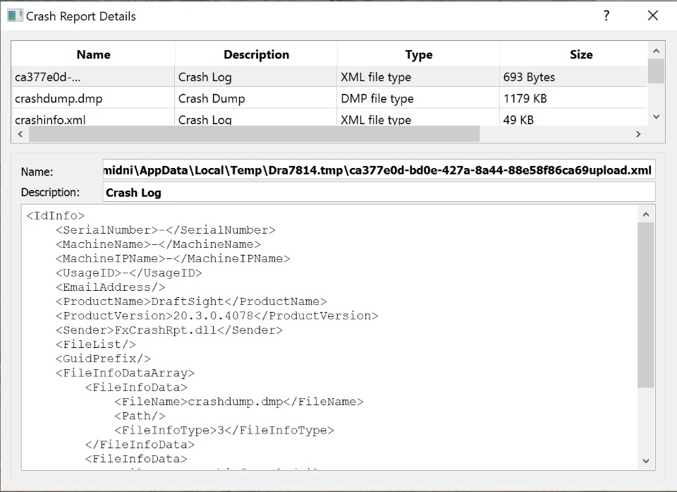
Task: Click the Description field showing Crash Log
Action: pyautogui.click(x=378, y=192)
